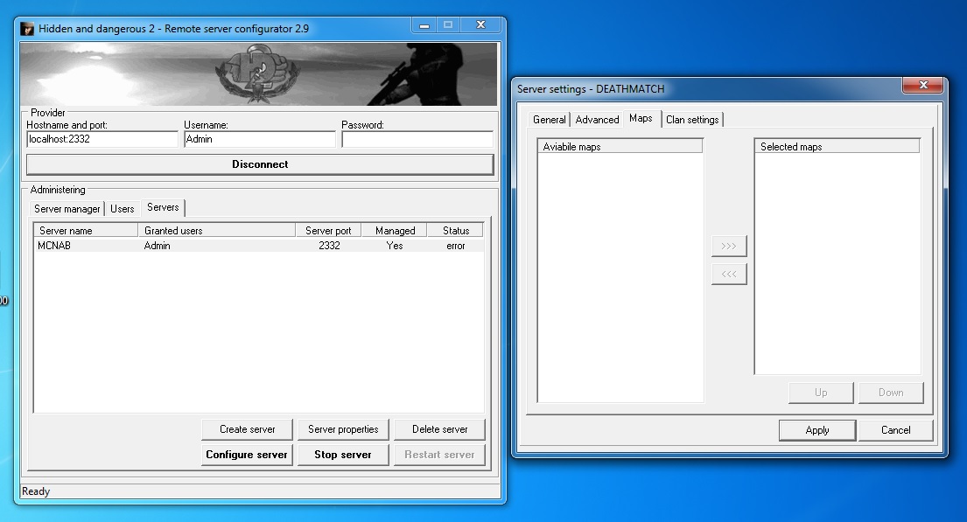Viewport: 967px width, 522px height.
Task: Open the Advanced tab in Server settings
Action: pyautogui.click(x=597, y=120)
